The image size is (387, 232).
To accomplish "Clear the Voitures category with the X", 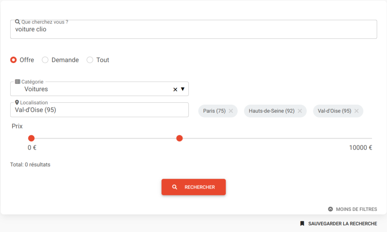I will pyautogui.click(x=175, y=90).
